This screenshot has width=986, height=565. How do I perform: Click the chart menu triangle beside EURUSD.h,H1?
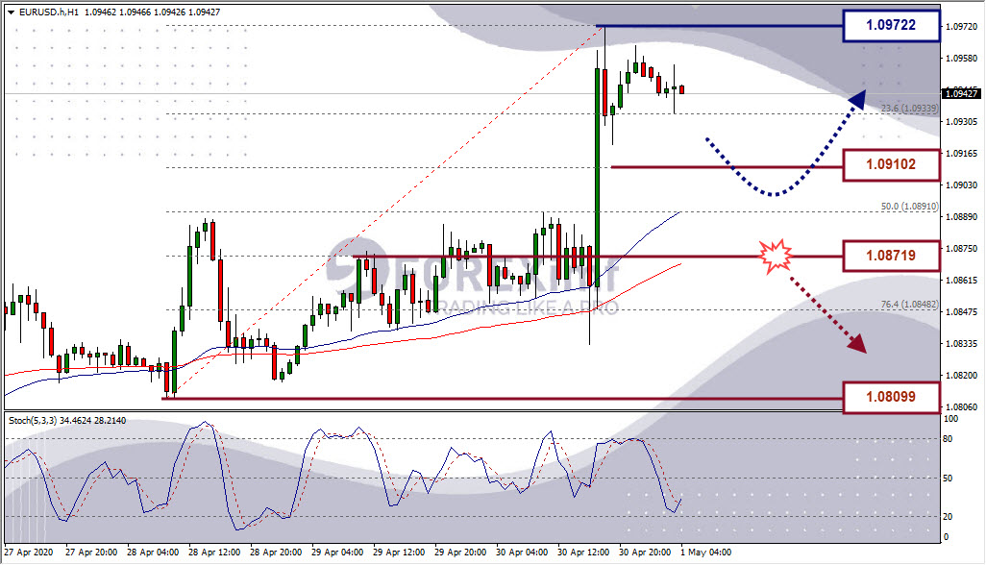point(11,12)
